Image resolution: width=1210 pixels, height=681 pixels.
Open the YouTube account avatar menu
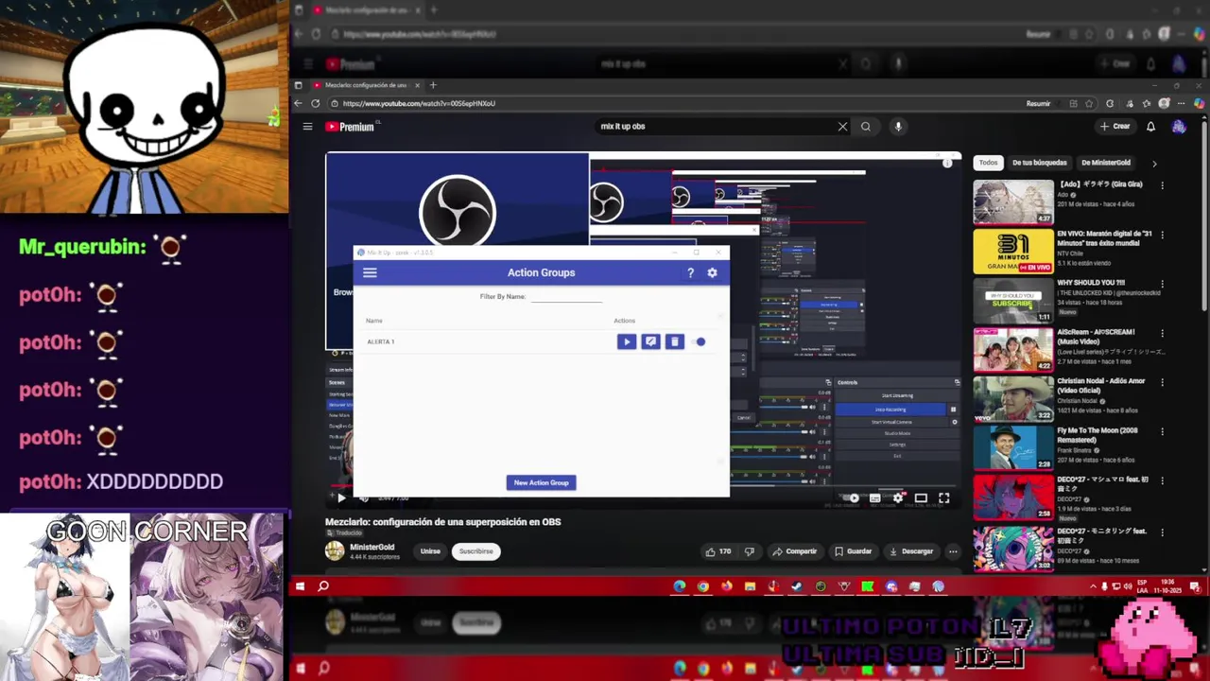1179,126
